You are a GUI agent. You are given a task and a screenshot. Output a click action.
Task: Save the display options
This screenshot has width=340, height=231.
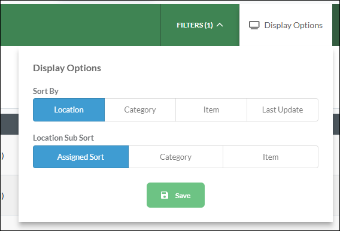175,195
